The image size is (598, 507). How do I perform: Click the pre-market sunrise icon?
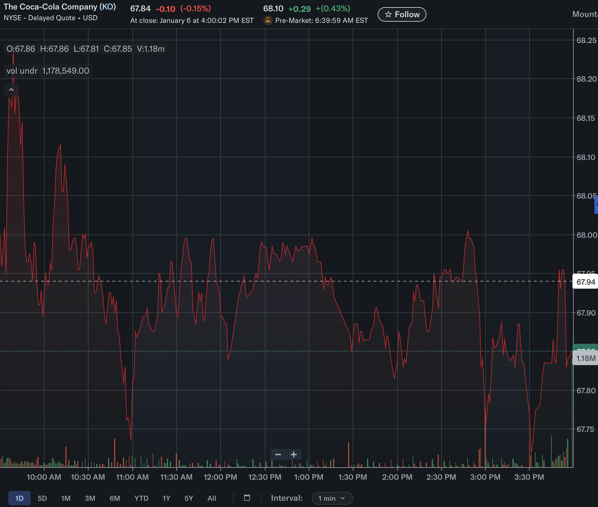(268, 20)
